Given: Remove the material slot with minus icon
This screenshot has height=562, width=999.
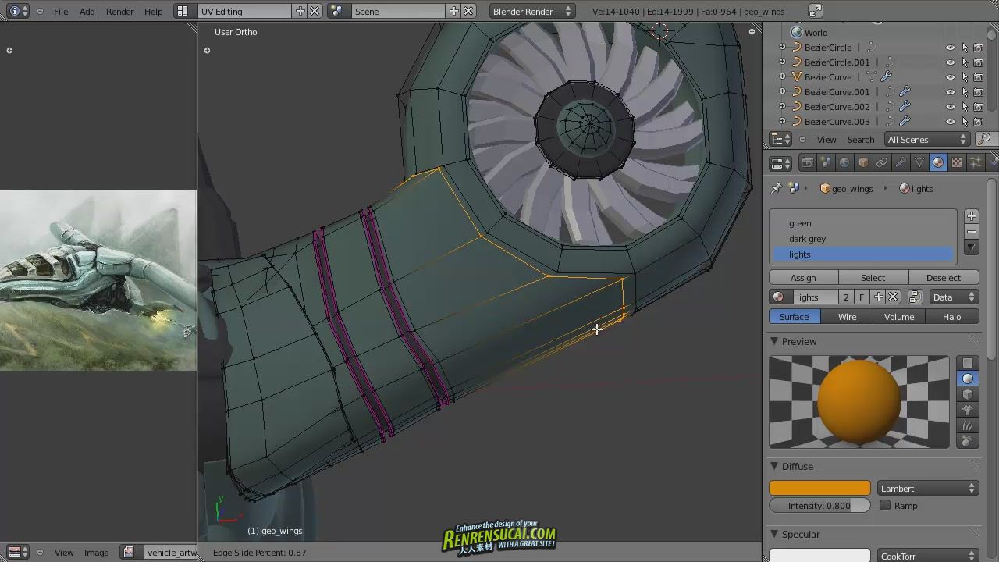Looking at the screenshot, I should (972, 232).
